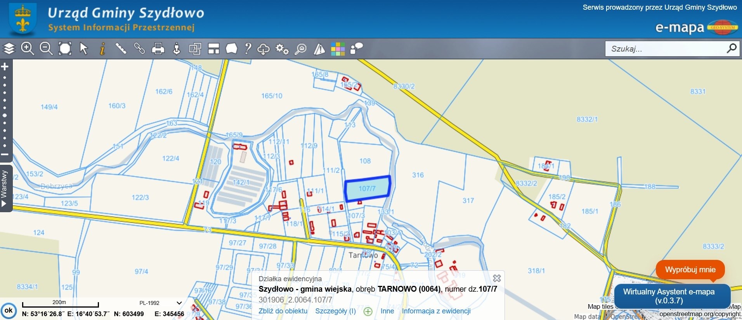742x320 pixels.
Task: Open the layers stack icon in toolbar
Action: (9, 49)
